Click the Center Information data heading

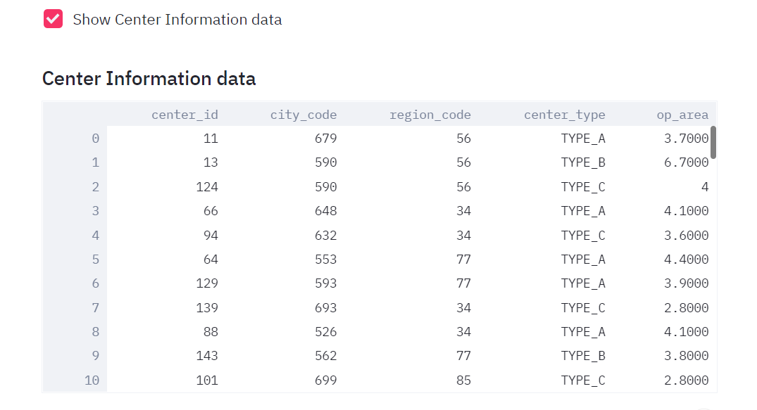[149, 78]
